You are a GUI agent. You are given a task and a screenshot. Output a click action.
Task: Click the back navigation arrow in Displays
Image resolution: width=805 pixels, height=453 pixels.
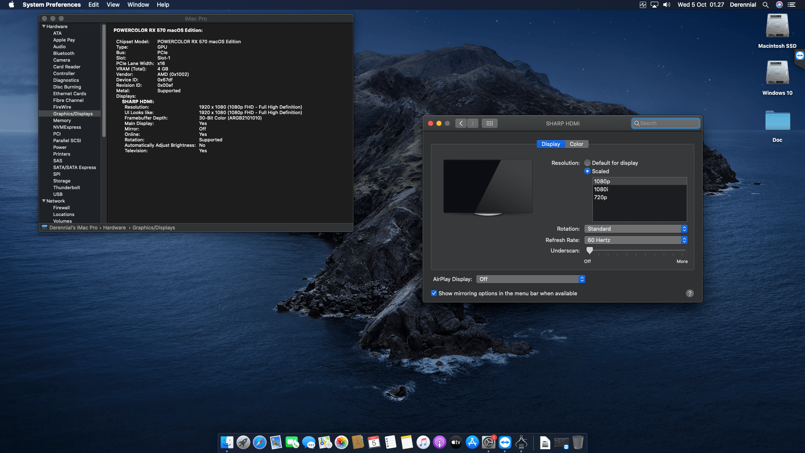461,123
